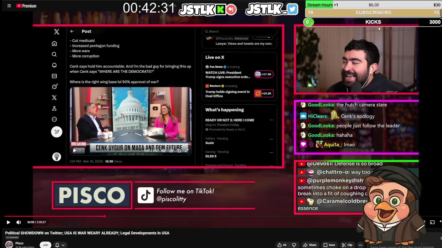Go back with Post arrow
Image resolution: width=442 pixels, height=248 pixels.
coord(72,31)
